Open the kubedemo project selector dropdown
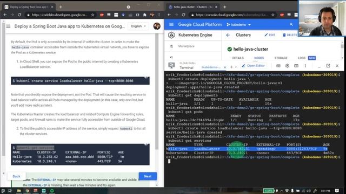Image resolution: width=346 pixels, height=194 pixels. [x=239, y=25]
